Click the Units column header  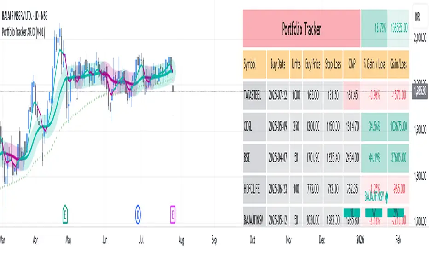[x=296, y=64]
